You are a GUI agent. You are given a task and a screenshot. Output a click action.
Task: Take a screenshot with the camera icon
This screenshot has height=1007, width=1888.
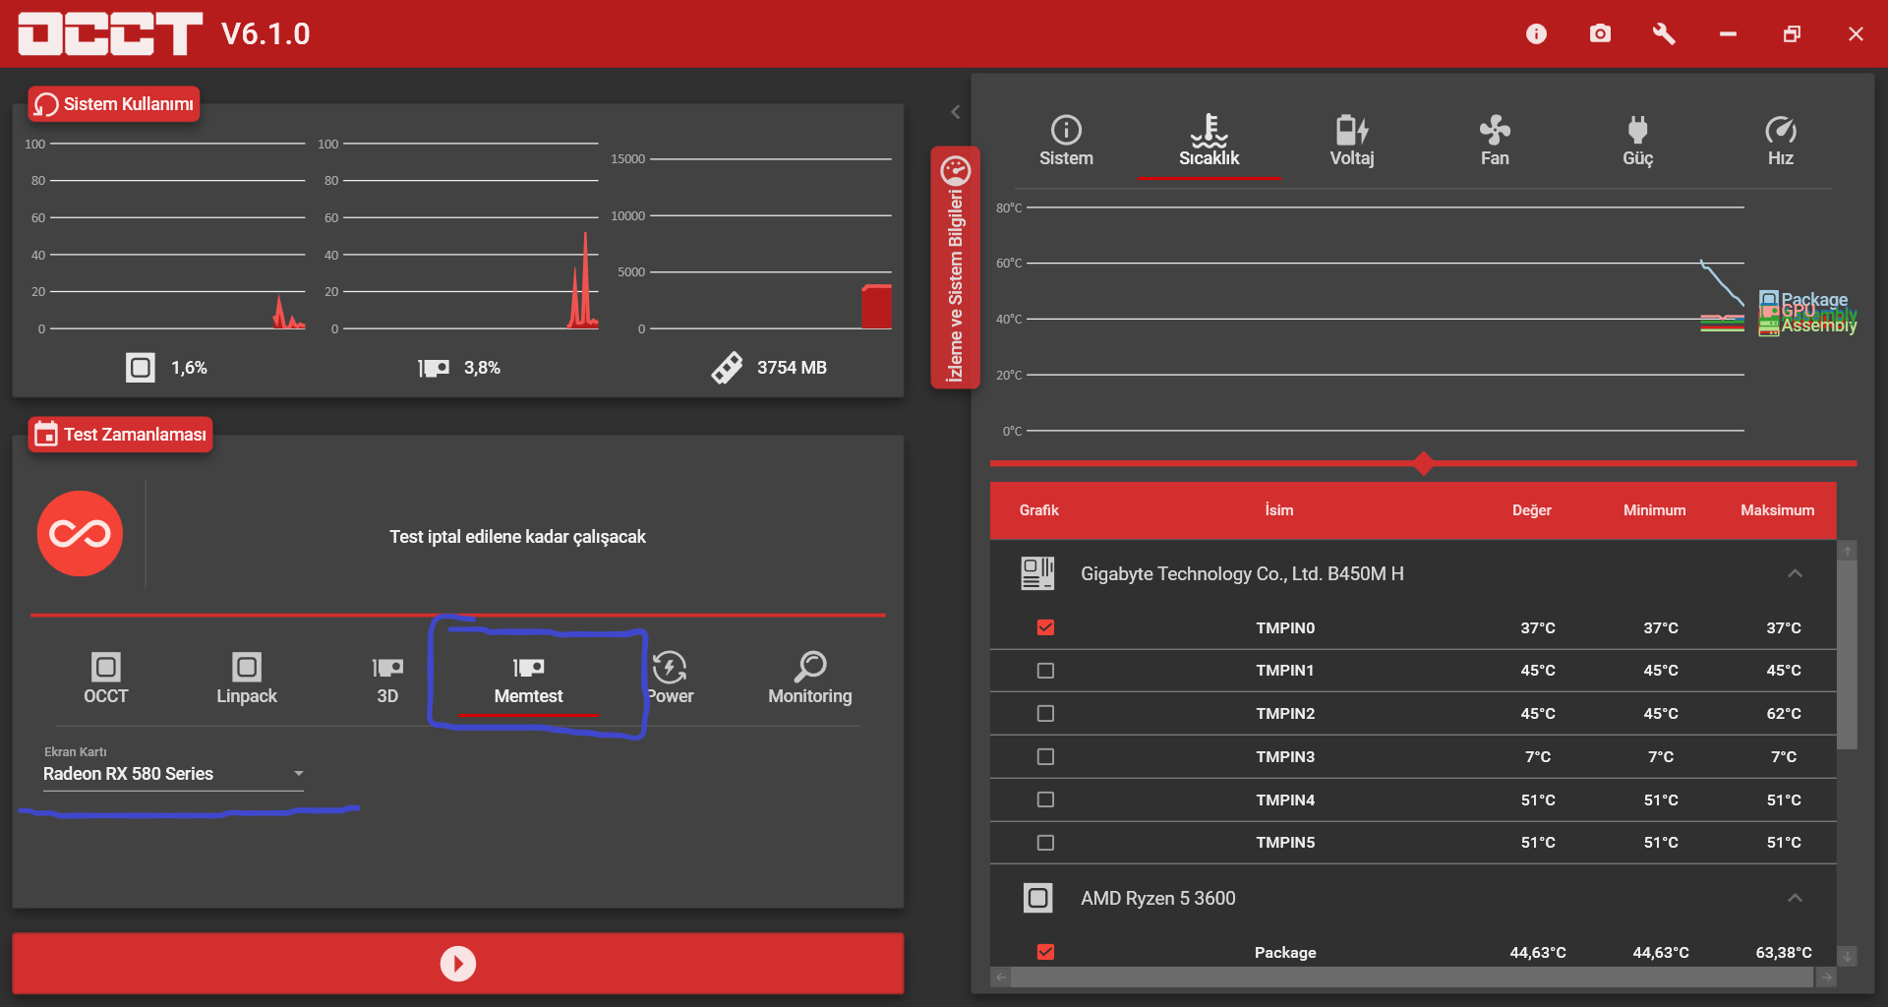click(1600, 34)
